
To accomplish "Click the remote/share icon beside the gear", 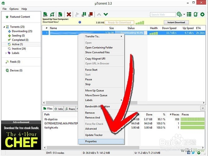I will coord(196,14).
